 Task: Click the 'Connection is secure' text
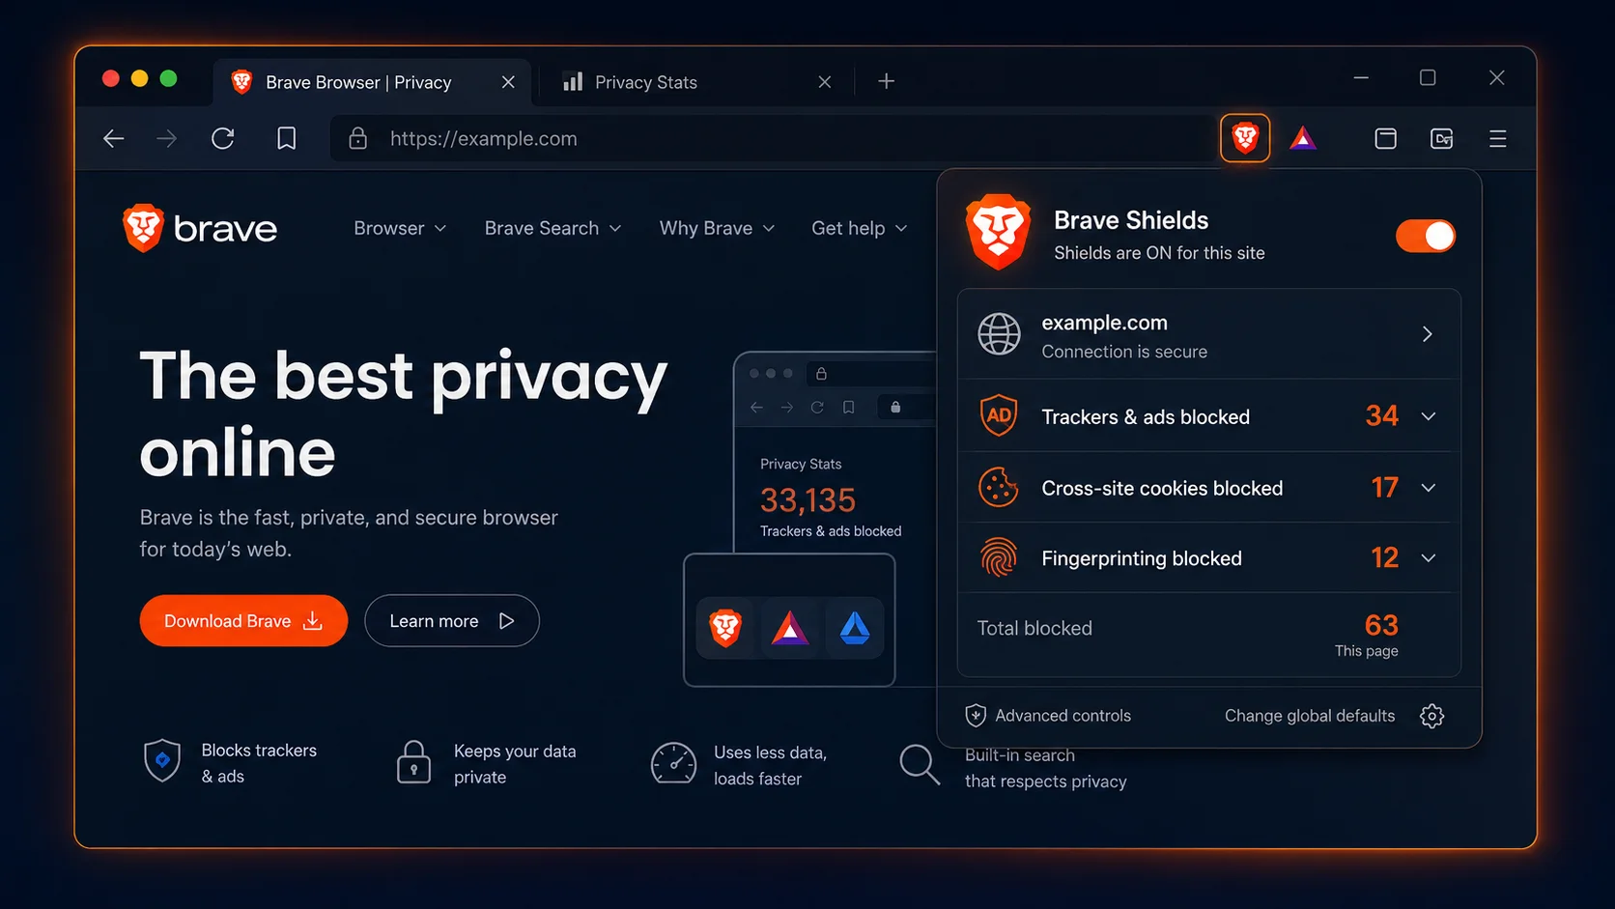point(1124,352)
